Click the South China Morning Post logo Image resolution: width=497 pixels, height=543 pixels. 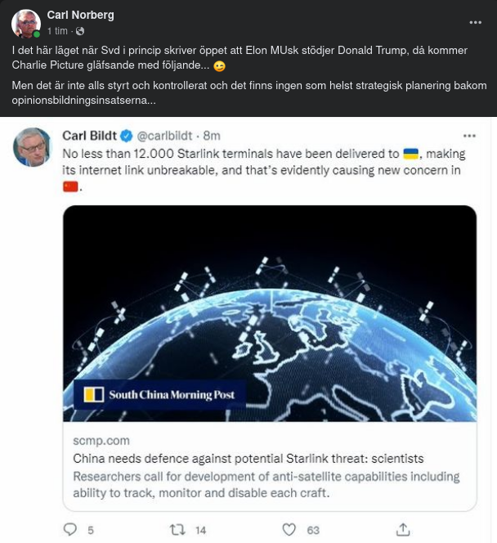(160, 395)
